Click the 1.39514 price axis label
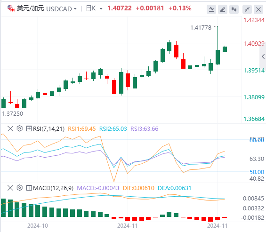266x232 pixels. pos(254,71)
